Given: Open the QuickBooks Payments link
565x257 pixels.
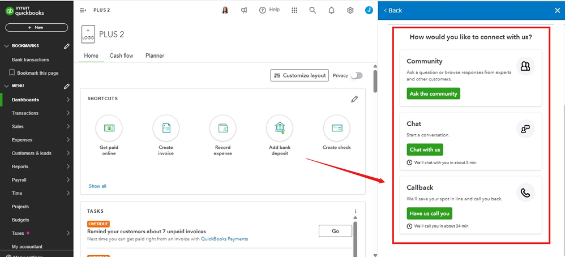Looking at the screenshot, I should coord(225,239).
